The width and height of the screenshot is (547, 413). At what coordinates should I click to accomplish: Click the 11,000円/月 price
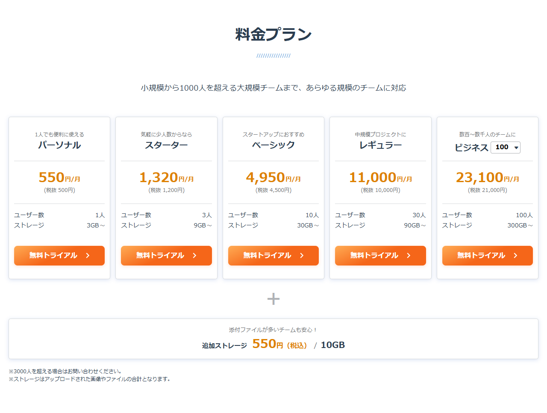tap(380, 177)
